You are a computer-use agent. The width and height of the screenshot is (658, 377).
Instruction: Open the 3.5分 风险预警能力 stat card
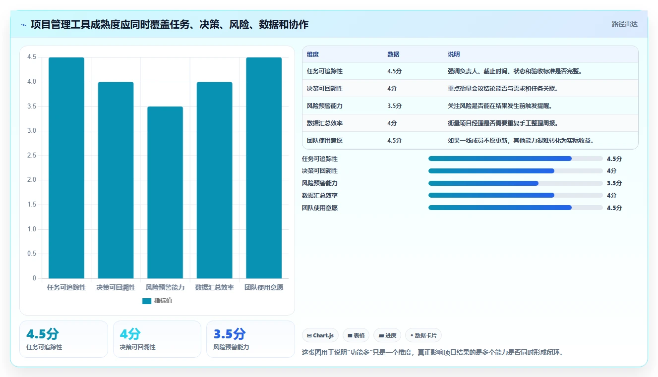250,339
